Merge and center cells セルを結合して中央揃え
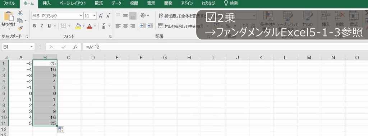This screenshot has width=368, height=136. point(180,26)
